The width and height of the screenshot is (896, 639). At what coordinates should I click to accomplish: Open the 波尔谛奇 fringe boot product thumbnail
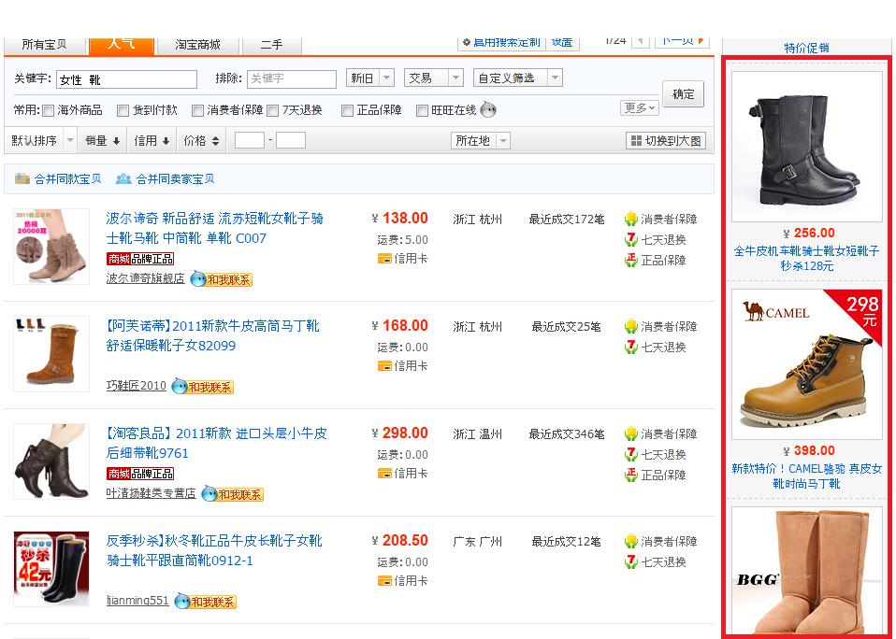[51, 247]
